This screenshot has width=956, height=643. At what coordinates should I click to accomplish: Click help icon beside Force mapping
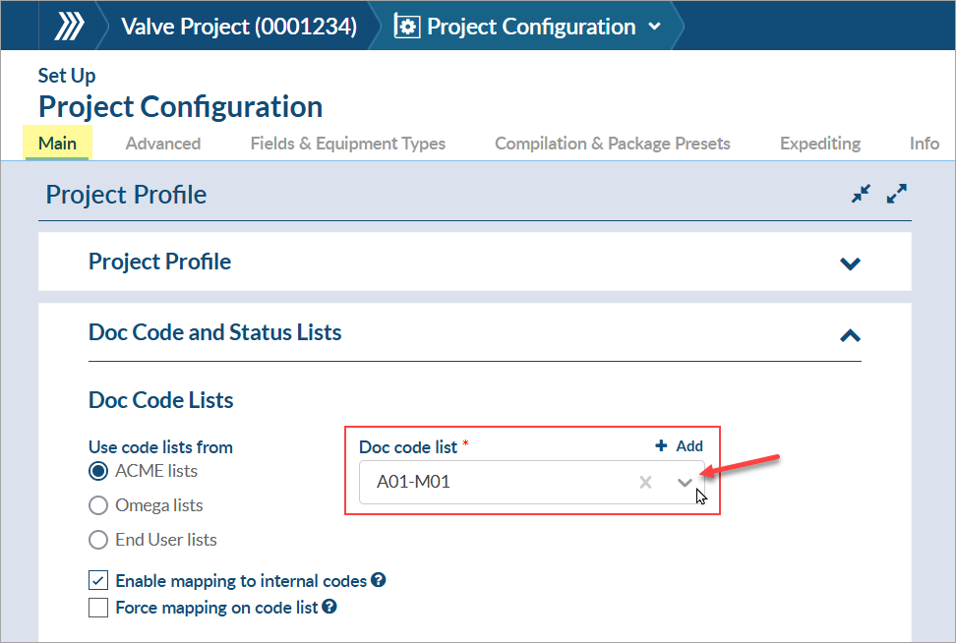point(329,608)
